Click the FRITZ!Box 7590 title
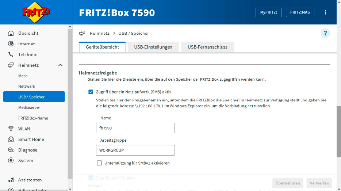This screenshot has width=341, height=191. [117, 13]
